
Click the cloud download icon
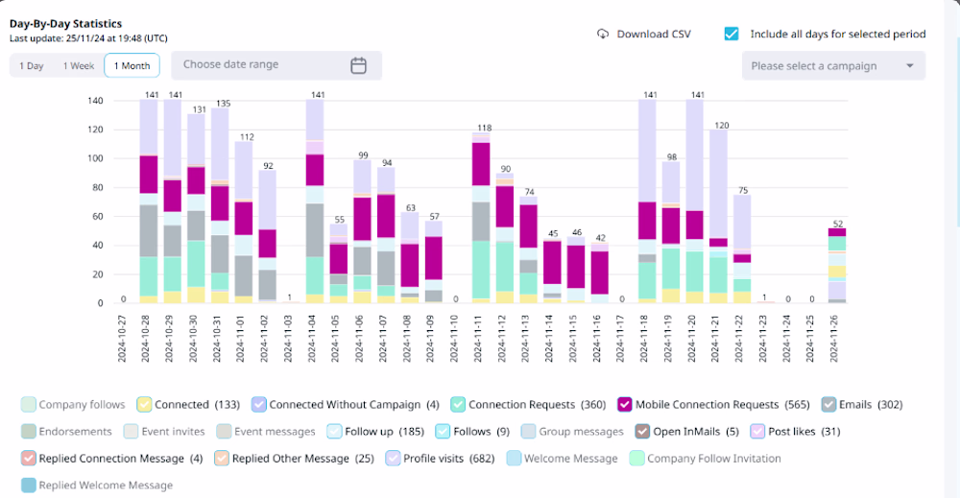(x=603, y=35)
